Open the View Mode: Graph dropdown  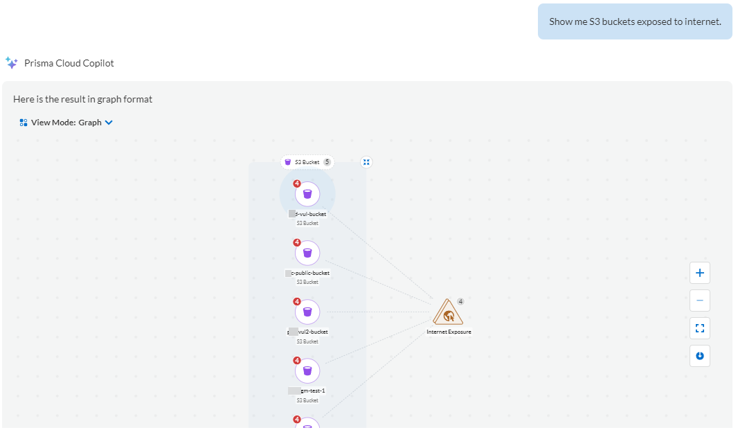click(66, 123)
